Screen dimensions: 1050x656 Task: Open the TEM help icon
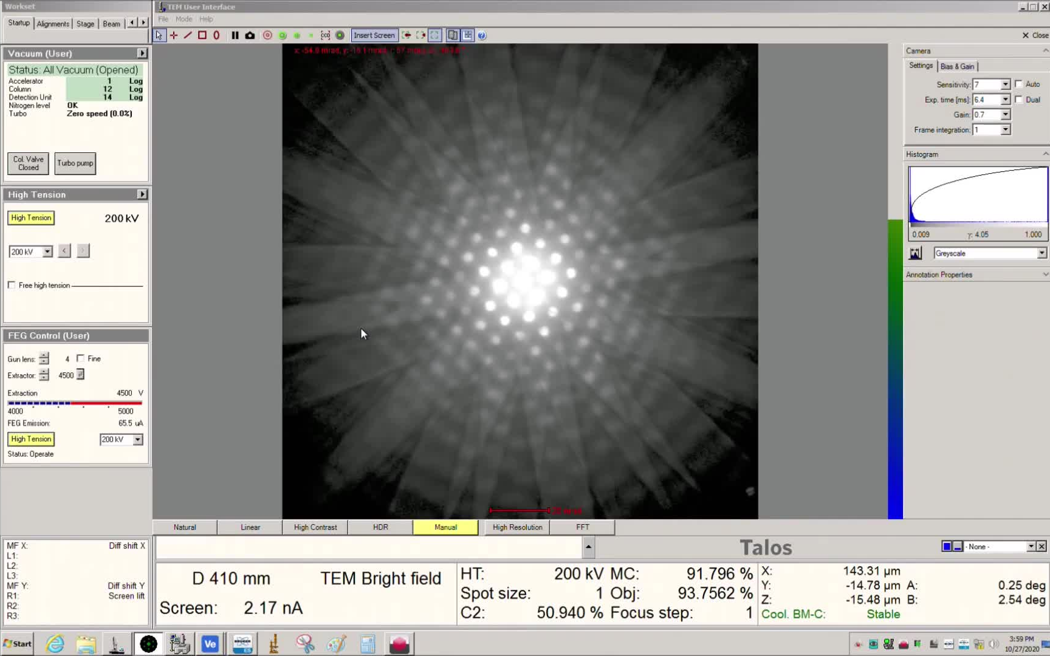click(x=481, y=35)
